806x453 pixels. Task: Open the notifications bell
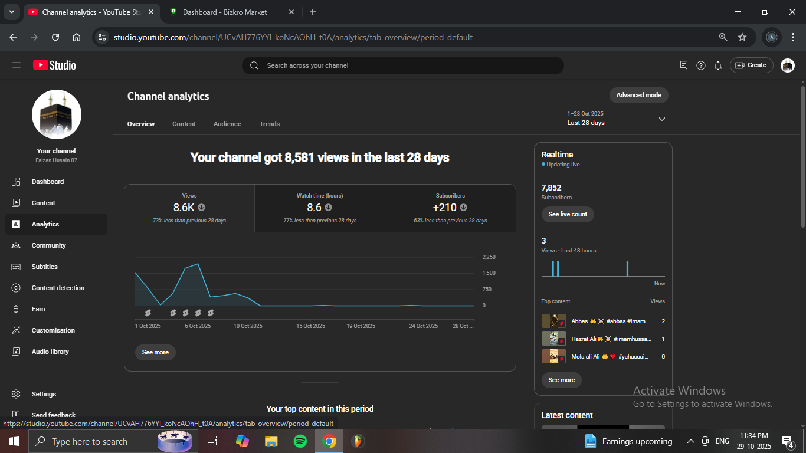tap(717, 65)
